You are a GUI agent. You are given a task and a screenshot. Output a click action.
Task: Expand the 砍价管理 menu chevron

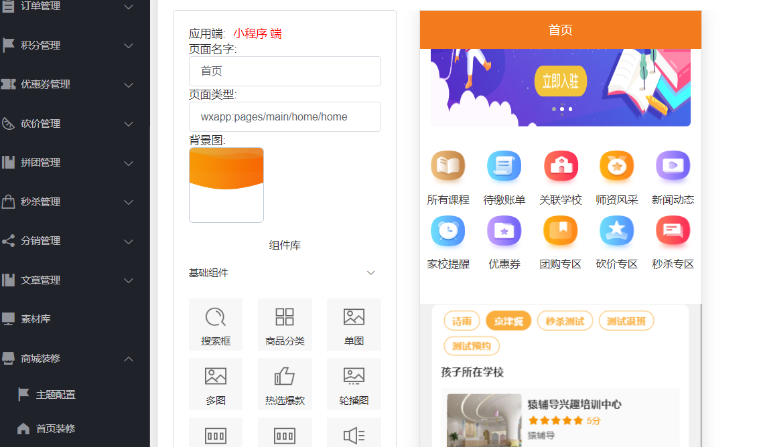pos(128,124)
